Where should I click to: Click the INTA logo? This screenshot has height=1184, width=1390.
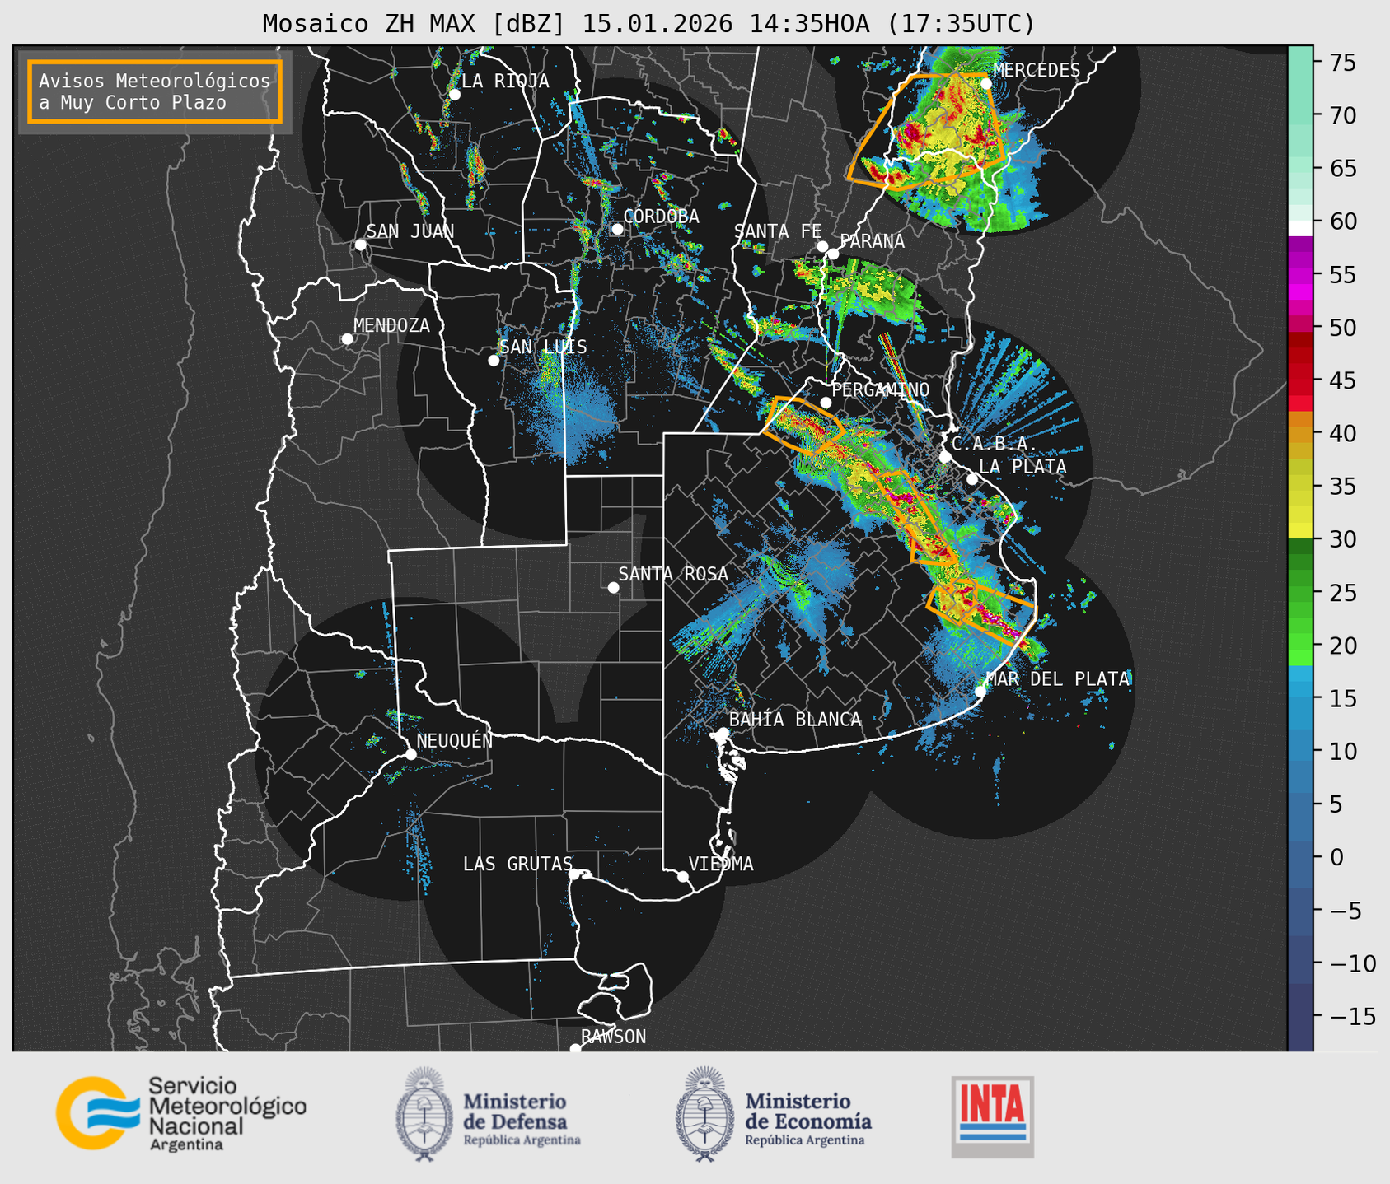[992, 1116]
